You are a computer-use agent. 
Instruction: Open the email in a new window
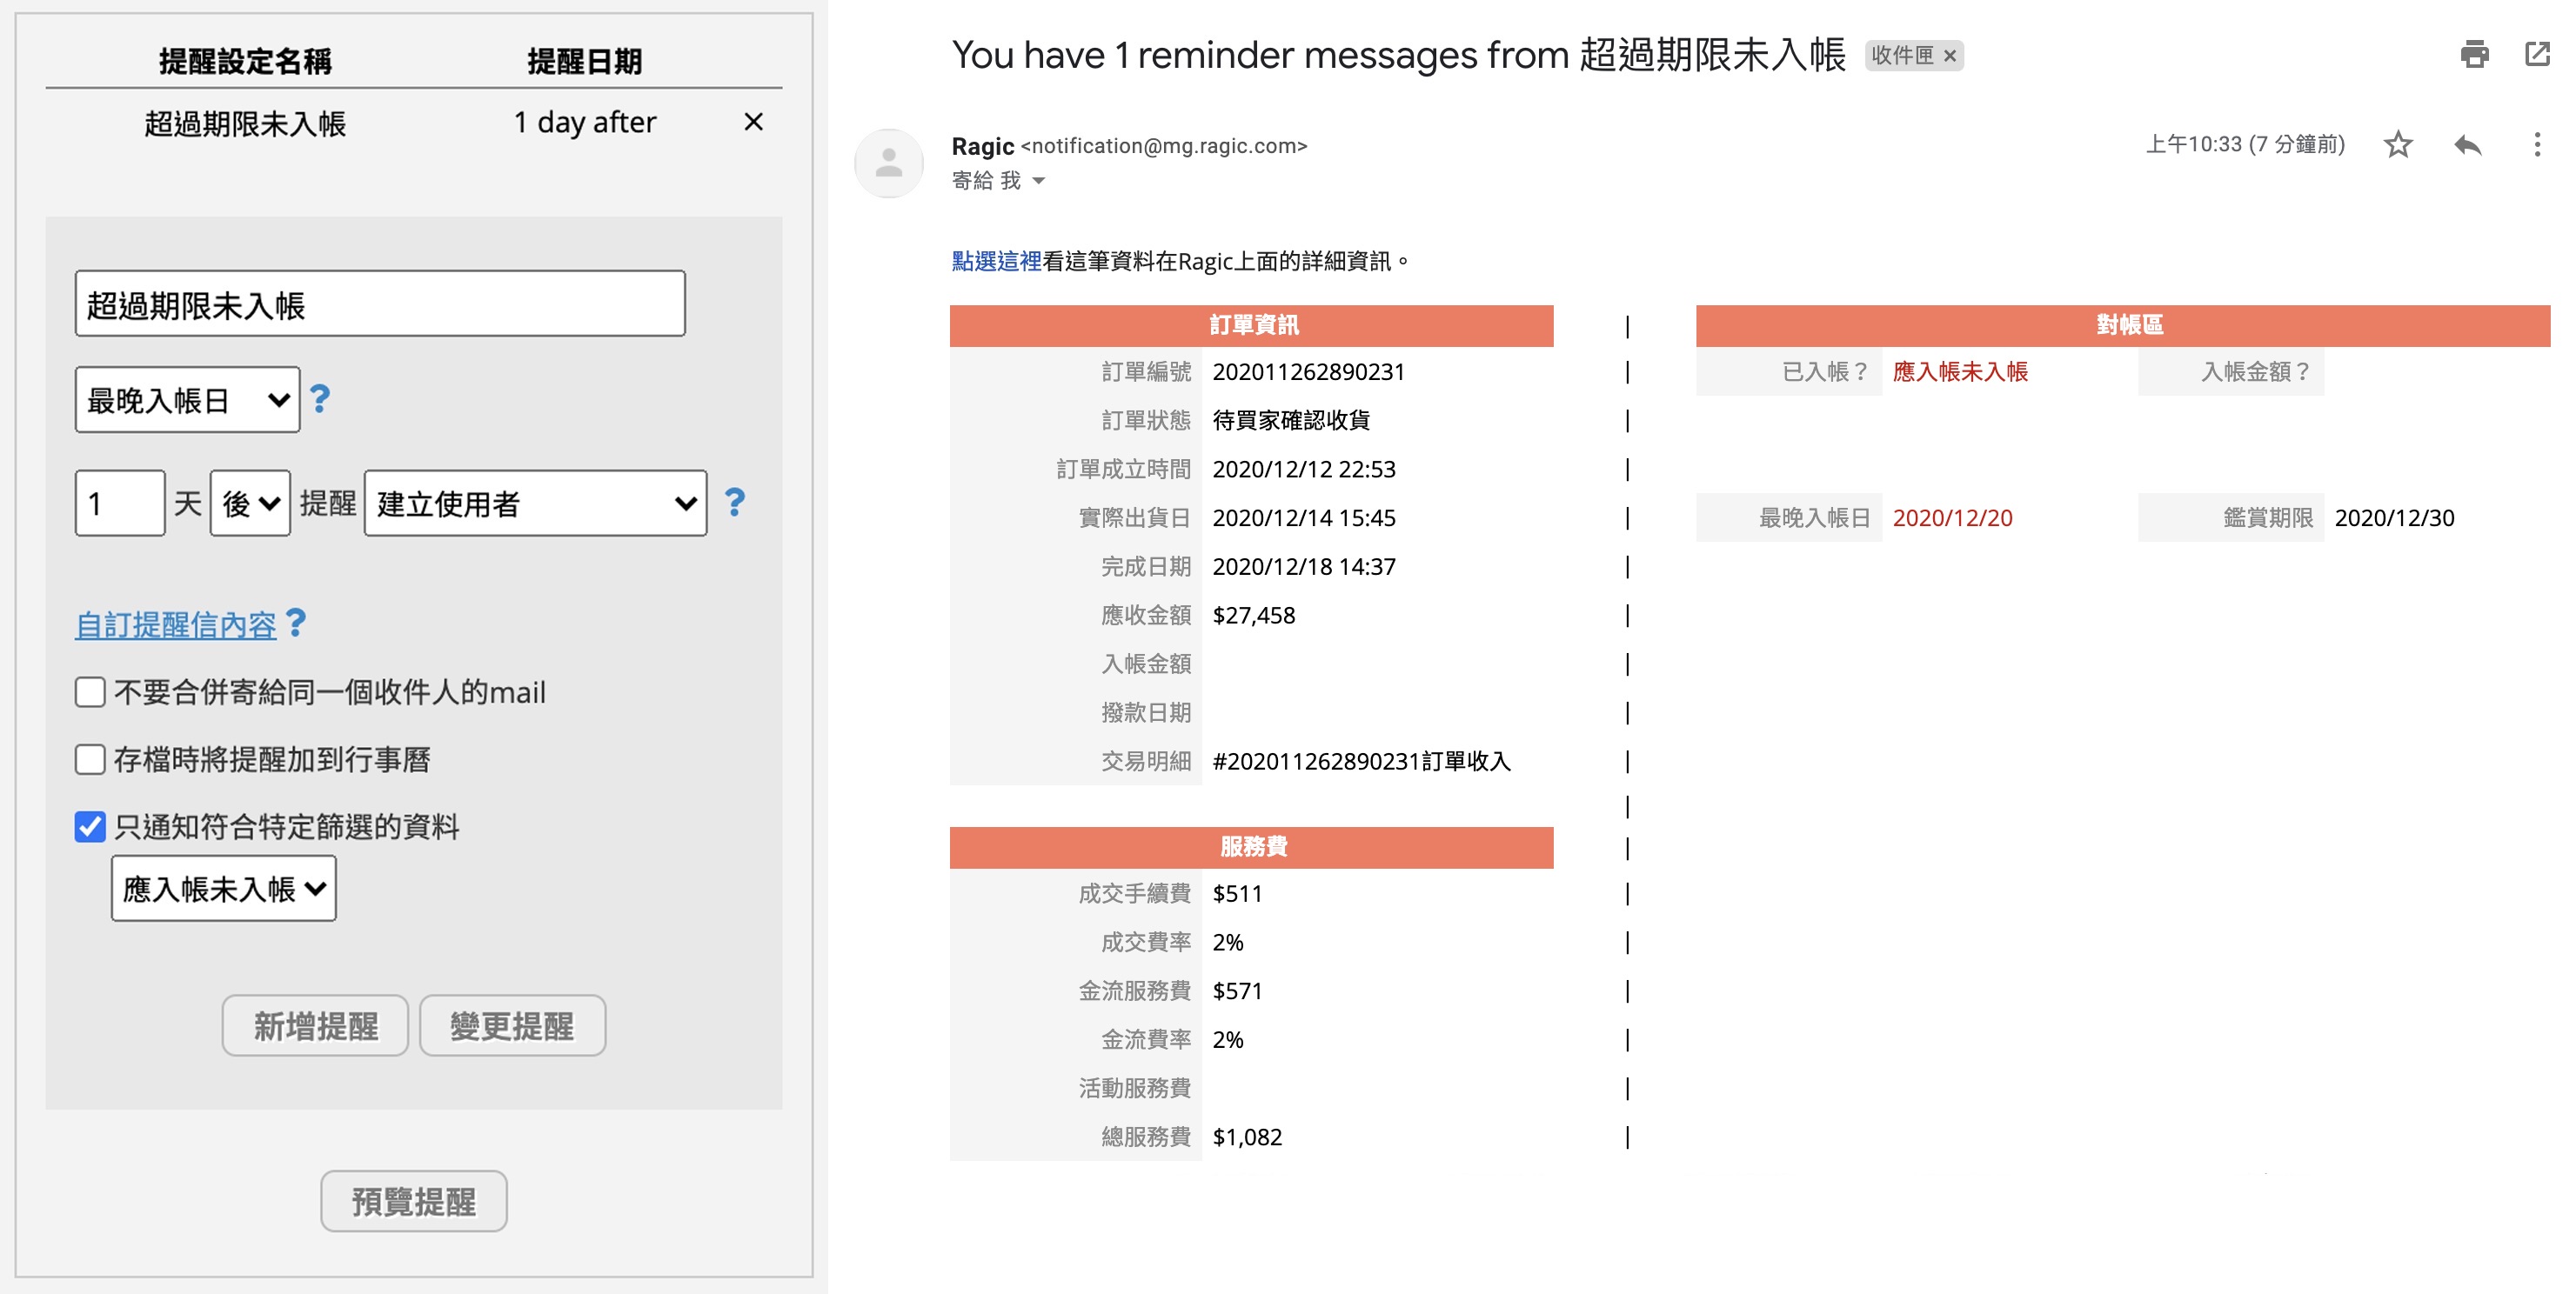(2538, 54)
